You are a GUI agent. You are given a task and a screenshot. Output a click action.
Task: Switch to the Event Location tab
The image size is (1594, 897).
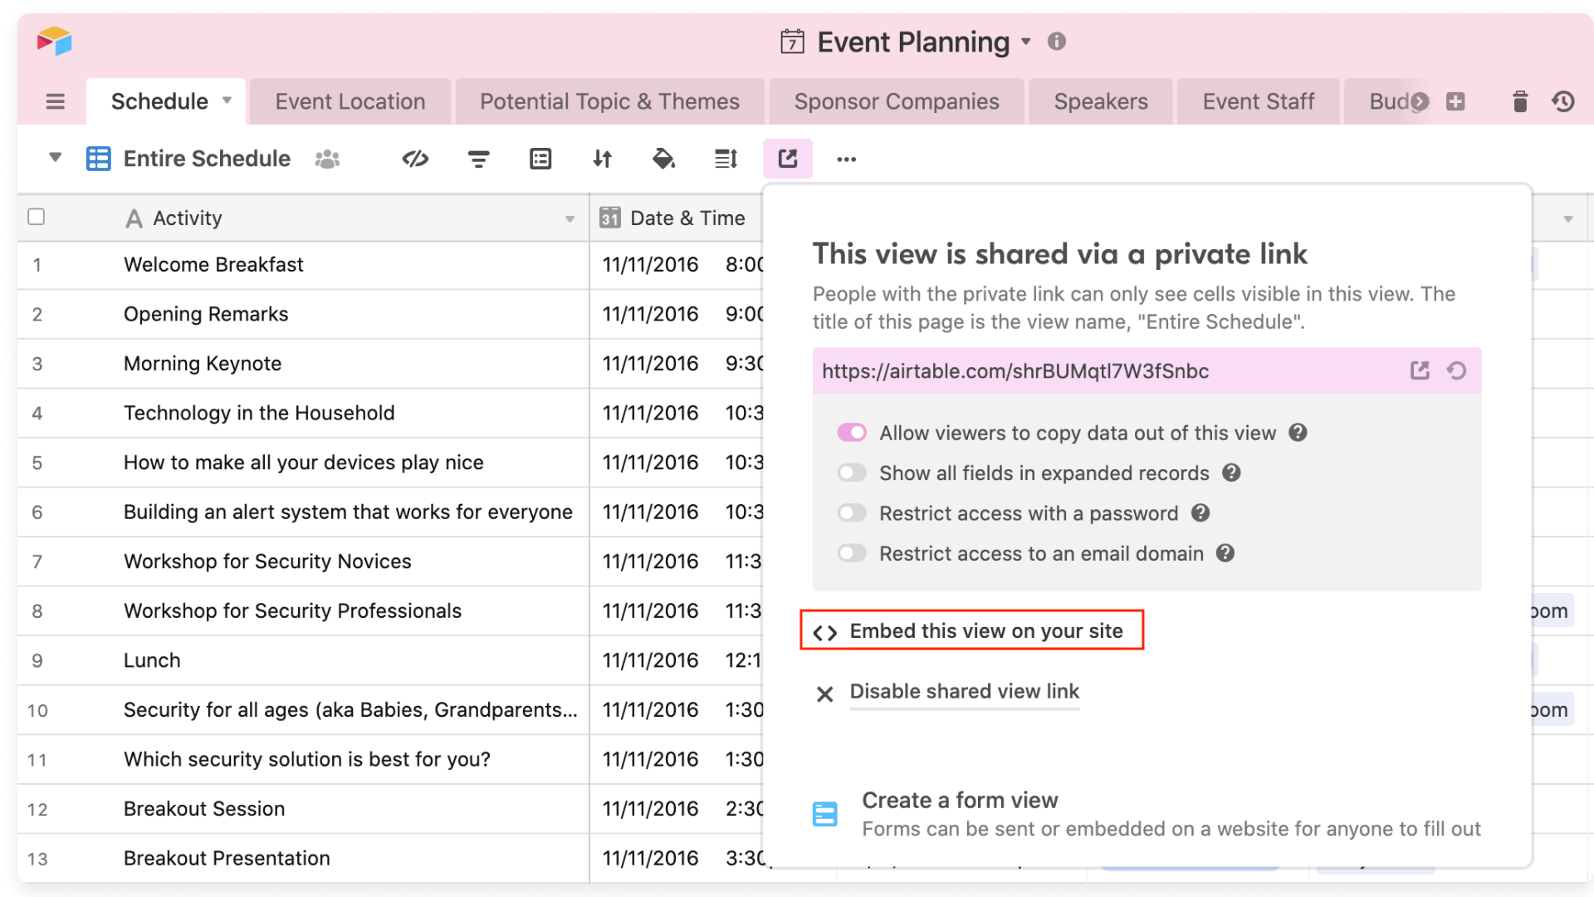pos(350,100)
